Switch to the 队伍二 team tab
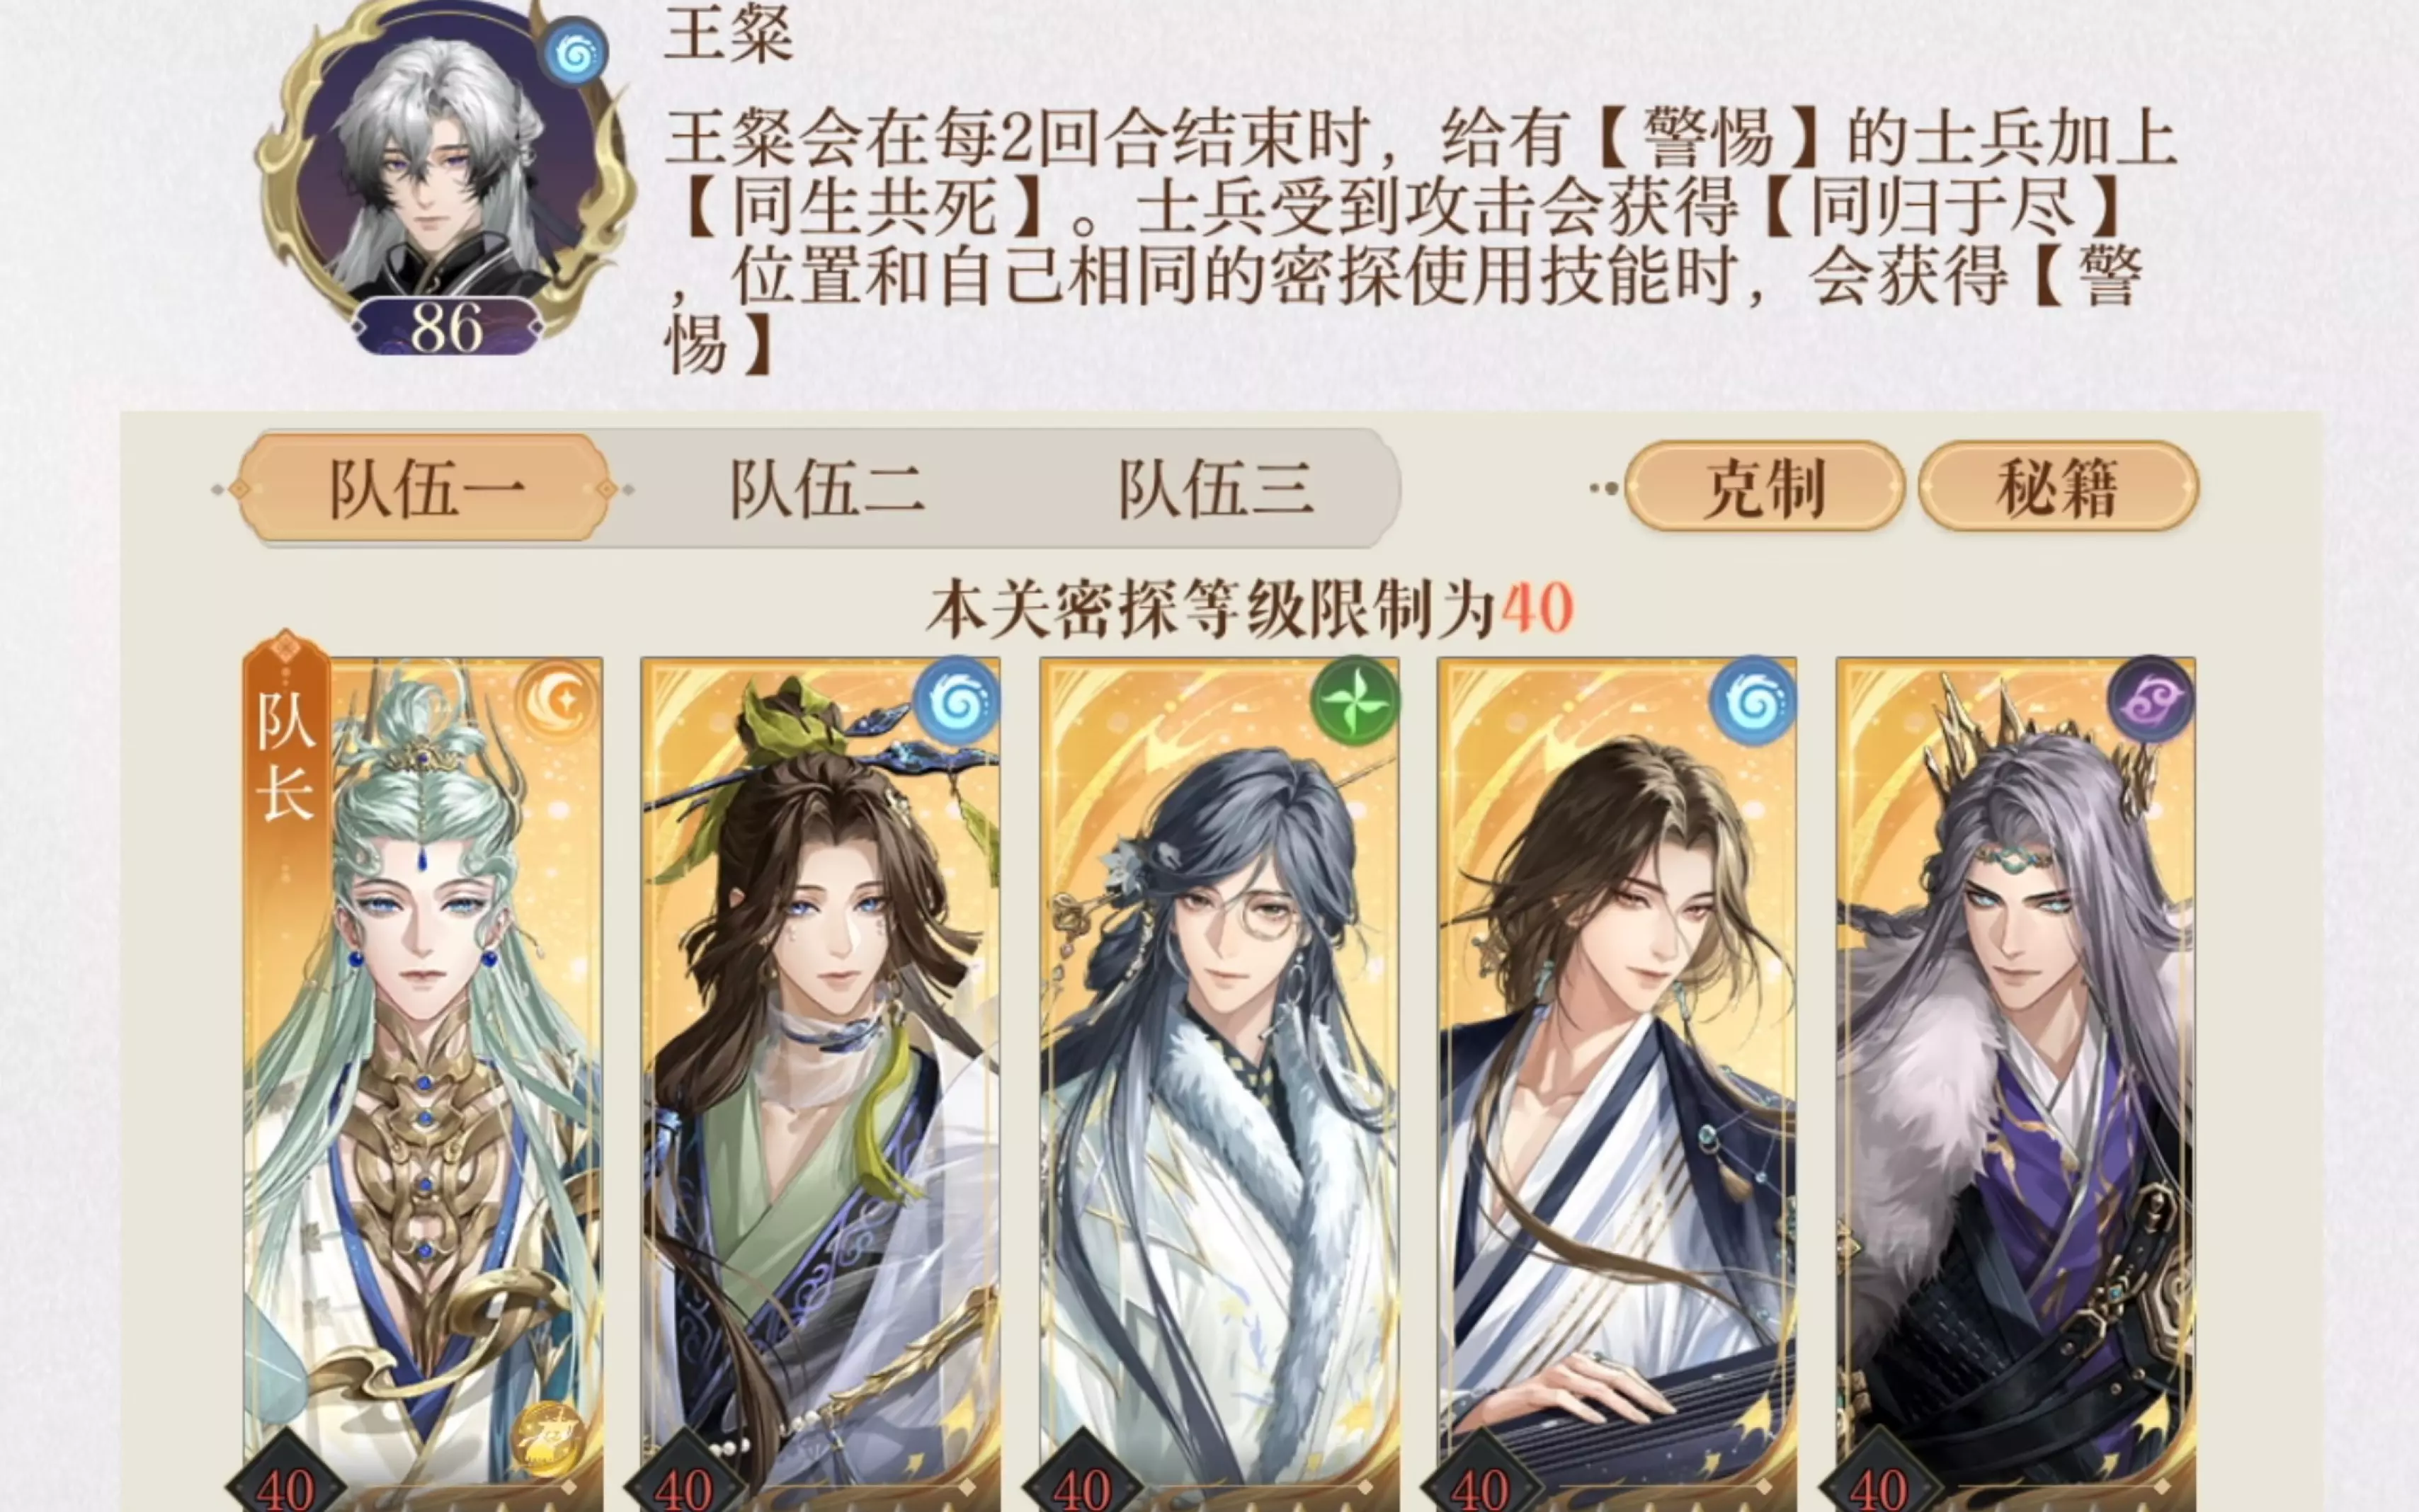Viewport: 2419px width, 1512px height. pyautogui.click(x=826, y=489)
